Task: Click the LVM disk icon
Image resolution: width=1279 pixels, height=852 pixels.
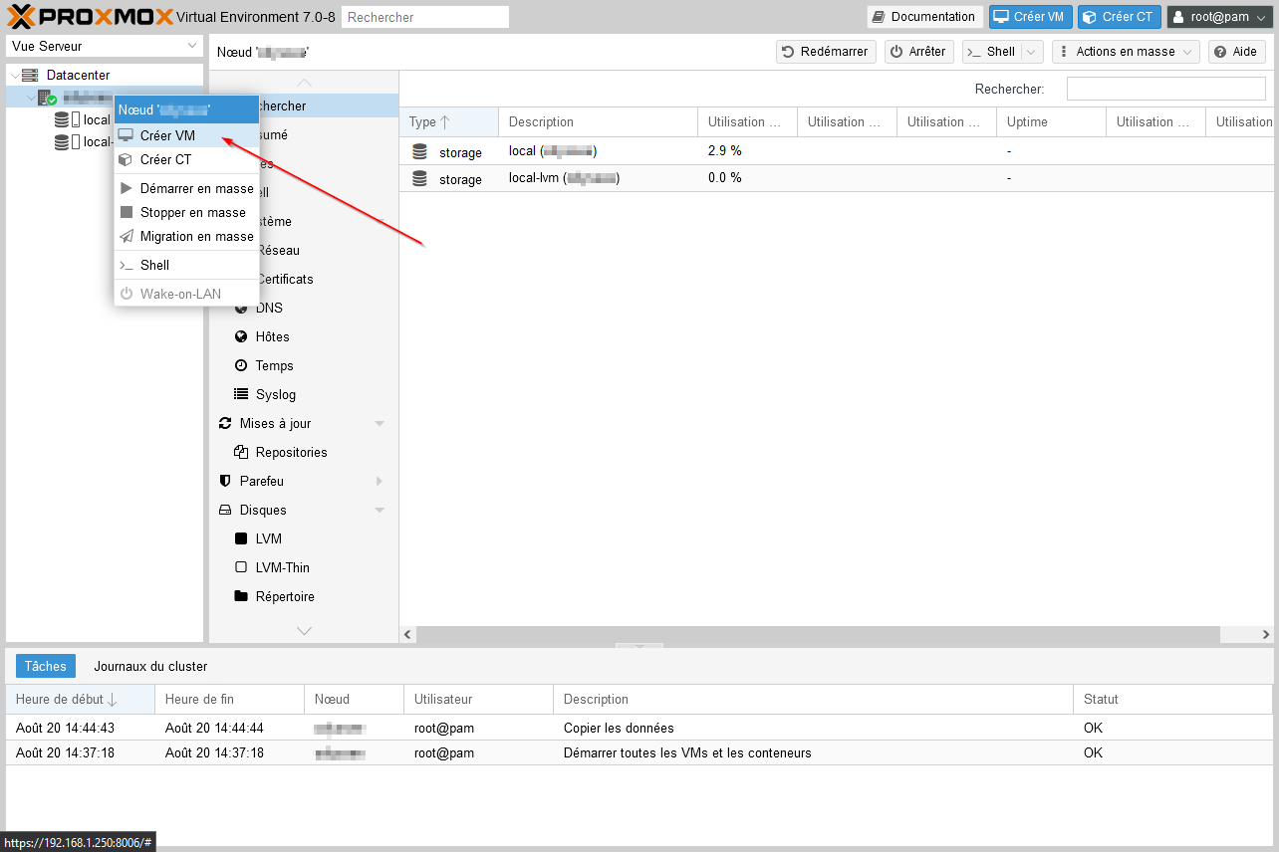Action: [241, 538]
